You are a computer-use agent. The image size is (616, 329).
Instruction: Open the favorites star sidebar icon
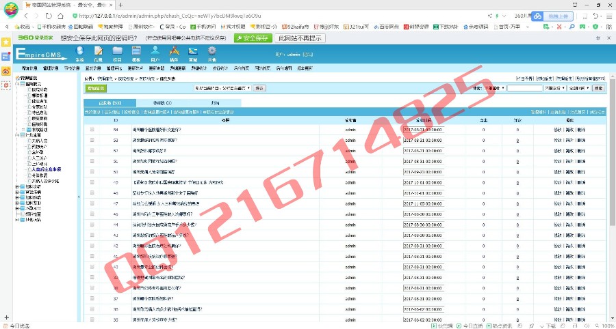(6, 42)
